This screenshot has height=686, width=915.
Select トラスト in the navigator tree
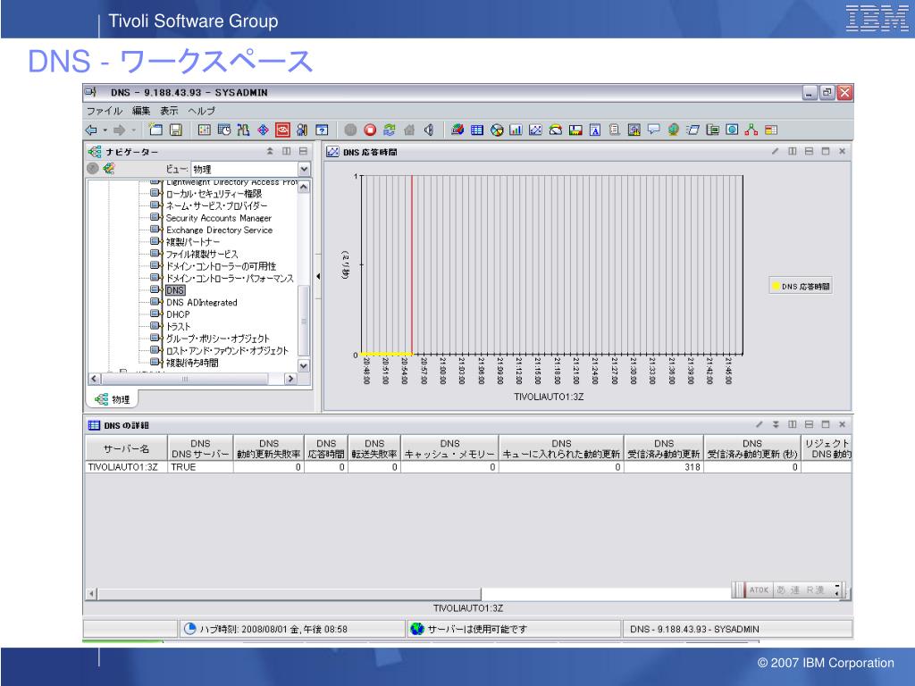pyautogui.click(x=179, y=327)
